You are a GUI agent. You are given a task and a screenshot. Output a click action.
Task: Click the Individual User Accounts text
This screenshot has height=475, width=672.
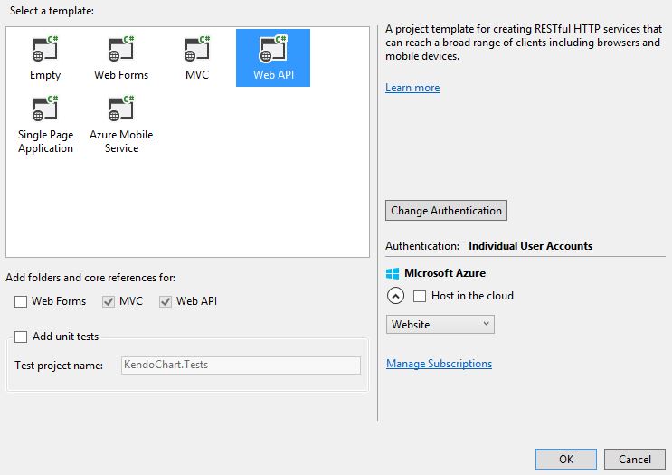coord(531,246)
